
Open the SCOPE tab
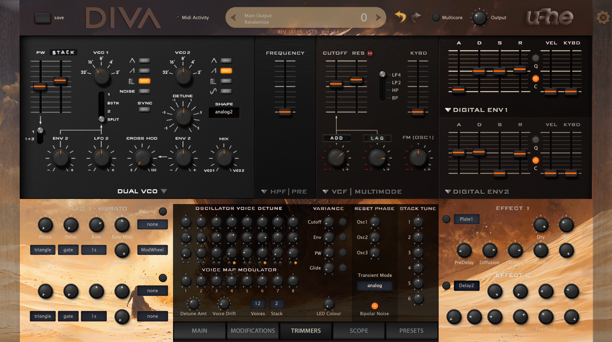click(x=359, y=331)
